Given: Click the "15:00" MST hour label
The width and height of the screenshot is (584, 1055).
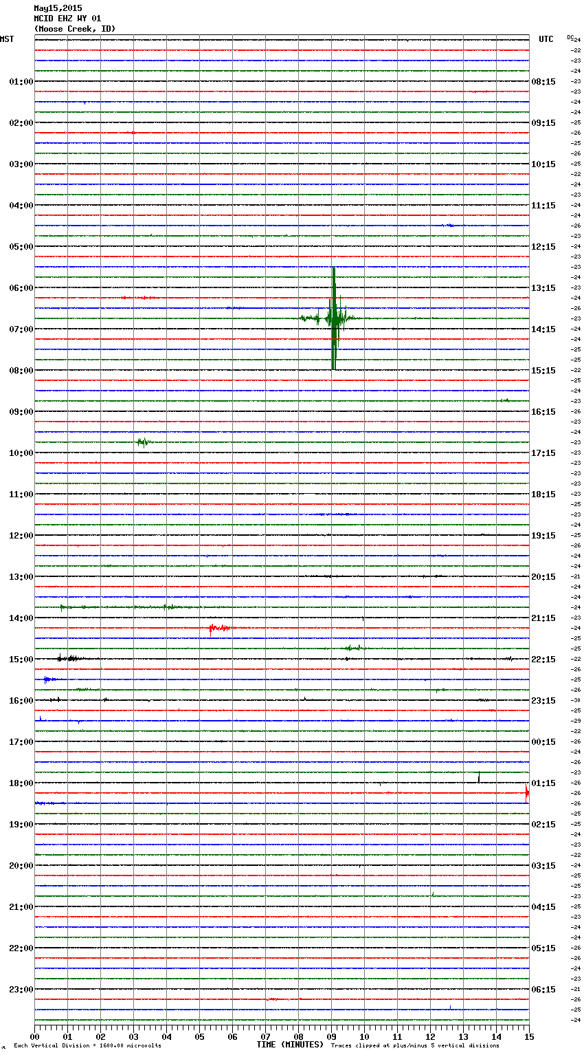Looking at the screenshot, I should [21, 660].
